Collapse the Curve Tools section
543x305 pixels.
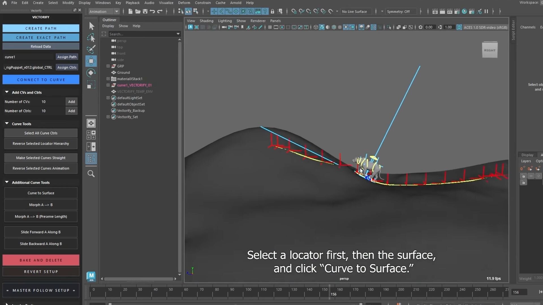click(7, 124)
